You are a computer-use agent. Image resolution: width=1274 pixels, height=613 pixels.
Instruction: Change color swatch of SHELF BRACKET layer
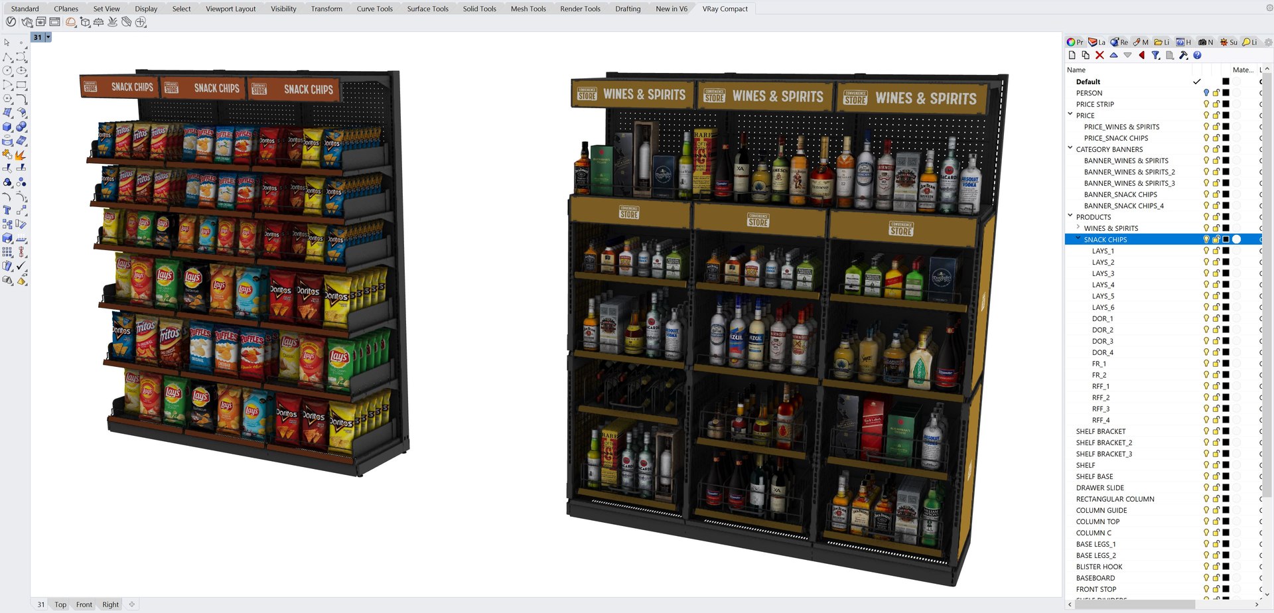coord(1226,431)
